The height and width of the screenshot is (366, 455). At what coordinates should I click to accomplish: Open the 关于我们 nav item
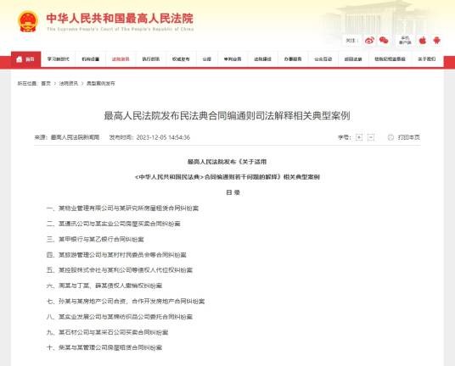426,59
